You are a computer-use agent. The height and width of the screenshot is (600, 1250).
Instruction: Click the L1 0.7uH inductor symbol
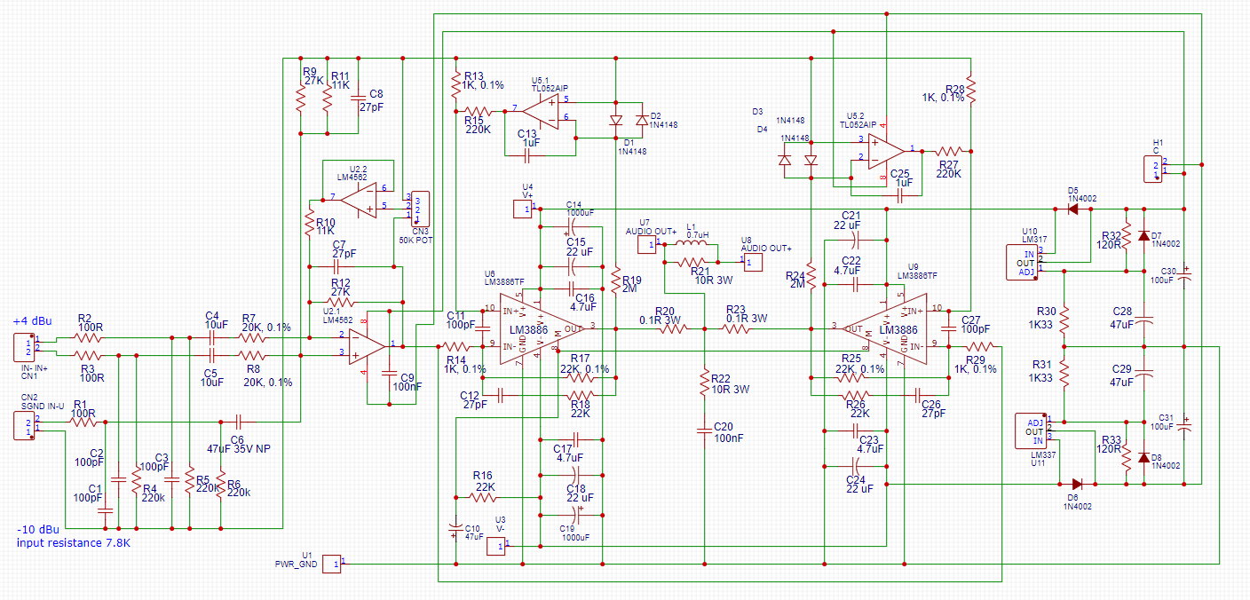[693, 242]
